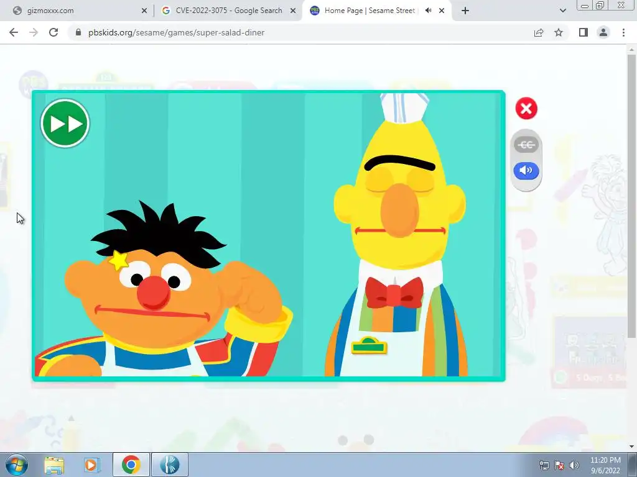
Task: View site information via the lock icon
Action: click(x=78, y=32)
